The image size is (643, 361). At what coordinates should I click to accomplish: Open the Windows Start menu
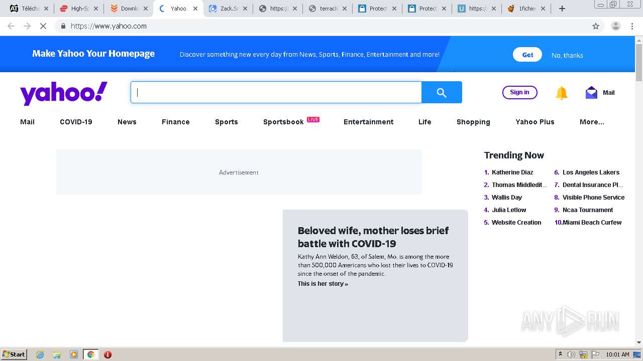(14, 354)
